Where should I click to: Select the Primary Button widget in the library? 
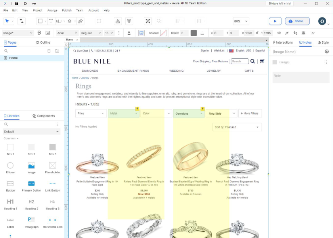coord(31,186)
